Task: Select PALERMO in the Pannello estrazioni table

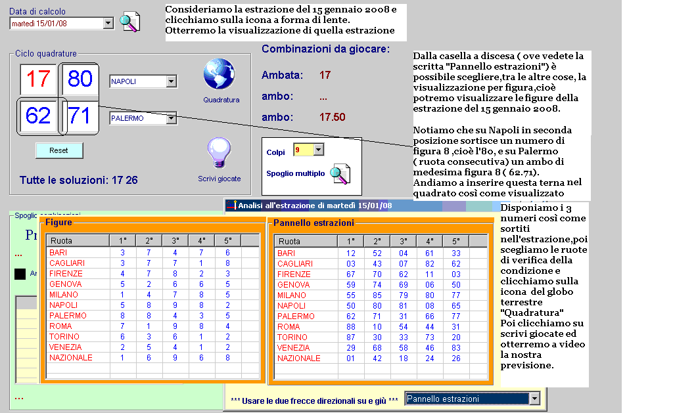Action: [296, 316]
